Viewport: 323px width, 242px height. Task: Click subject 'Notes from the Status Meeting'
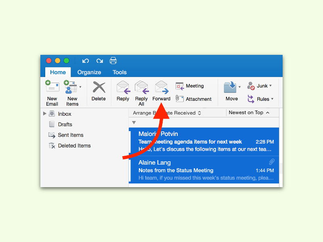click(176, 170)
